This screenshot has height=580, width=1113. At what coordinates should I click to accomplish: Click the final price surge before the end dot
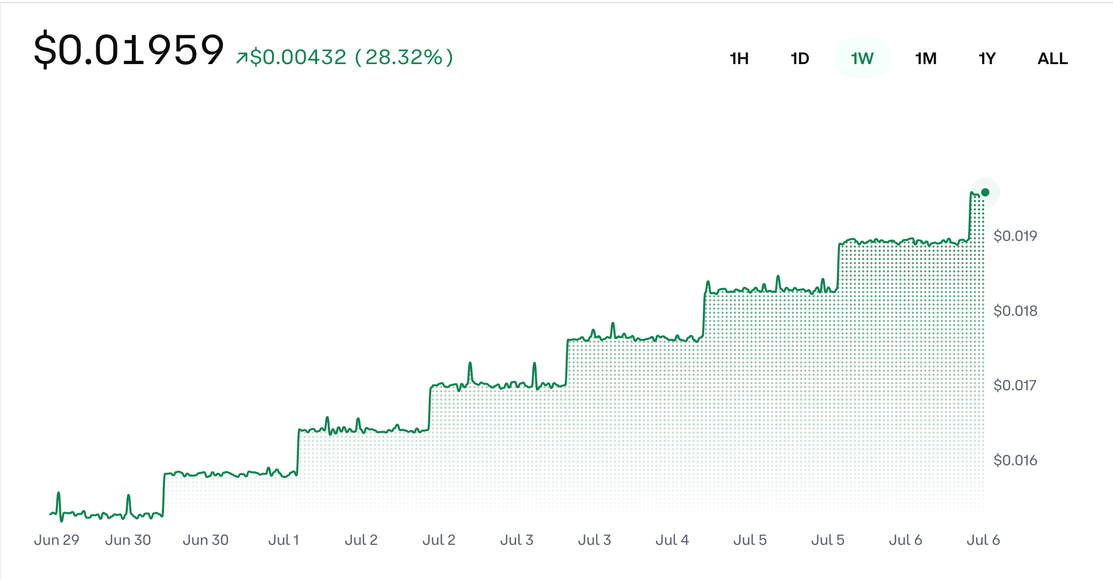point(971,215)
